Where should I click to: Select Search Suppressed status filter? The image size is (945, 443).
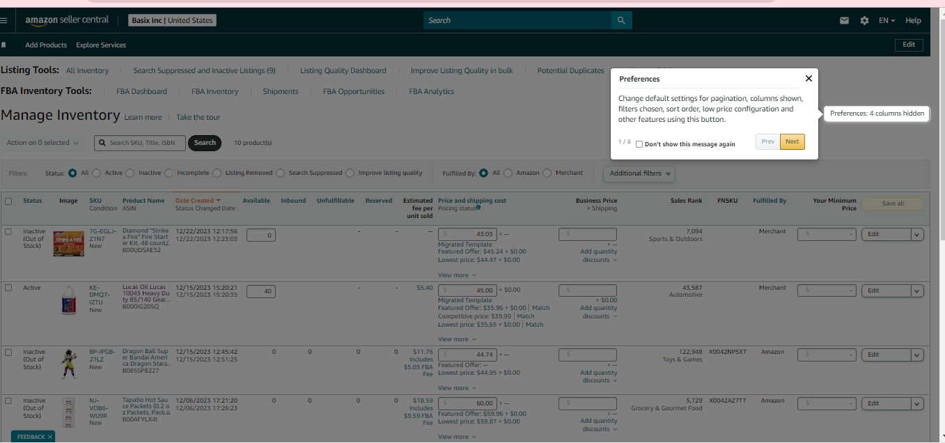[280, 173]
